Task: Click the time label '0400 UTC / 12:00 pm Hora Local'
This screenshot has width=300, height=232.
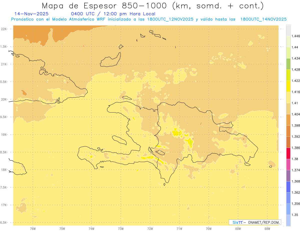Action: 113,14
